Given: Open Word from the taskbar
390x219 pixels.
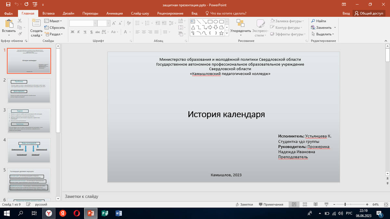Looking at the screenshot, I should (119, 213).
